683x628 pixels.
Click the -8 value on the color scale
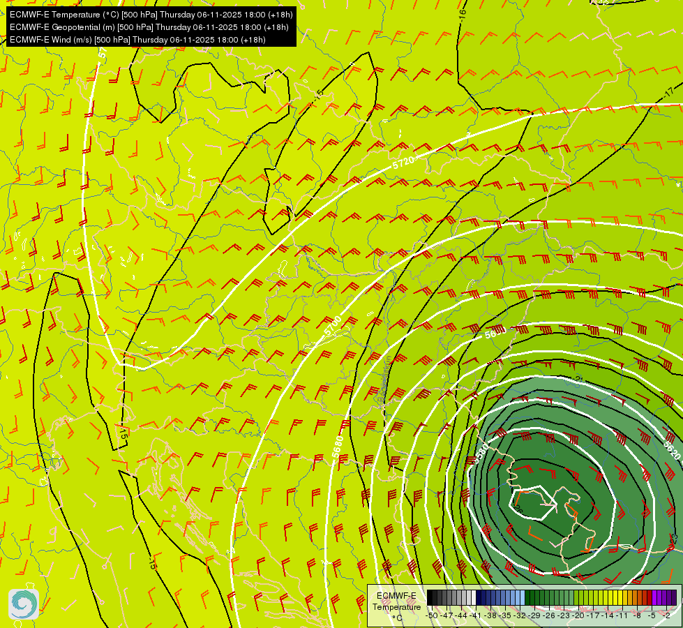(x=637, y=615)
